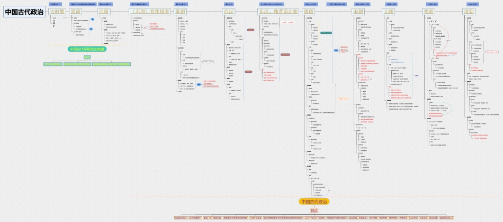Open the 宋朝 dynasty node
Viewport: 503px width, 222px height.
(359, 11)
